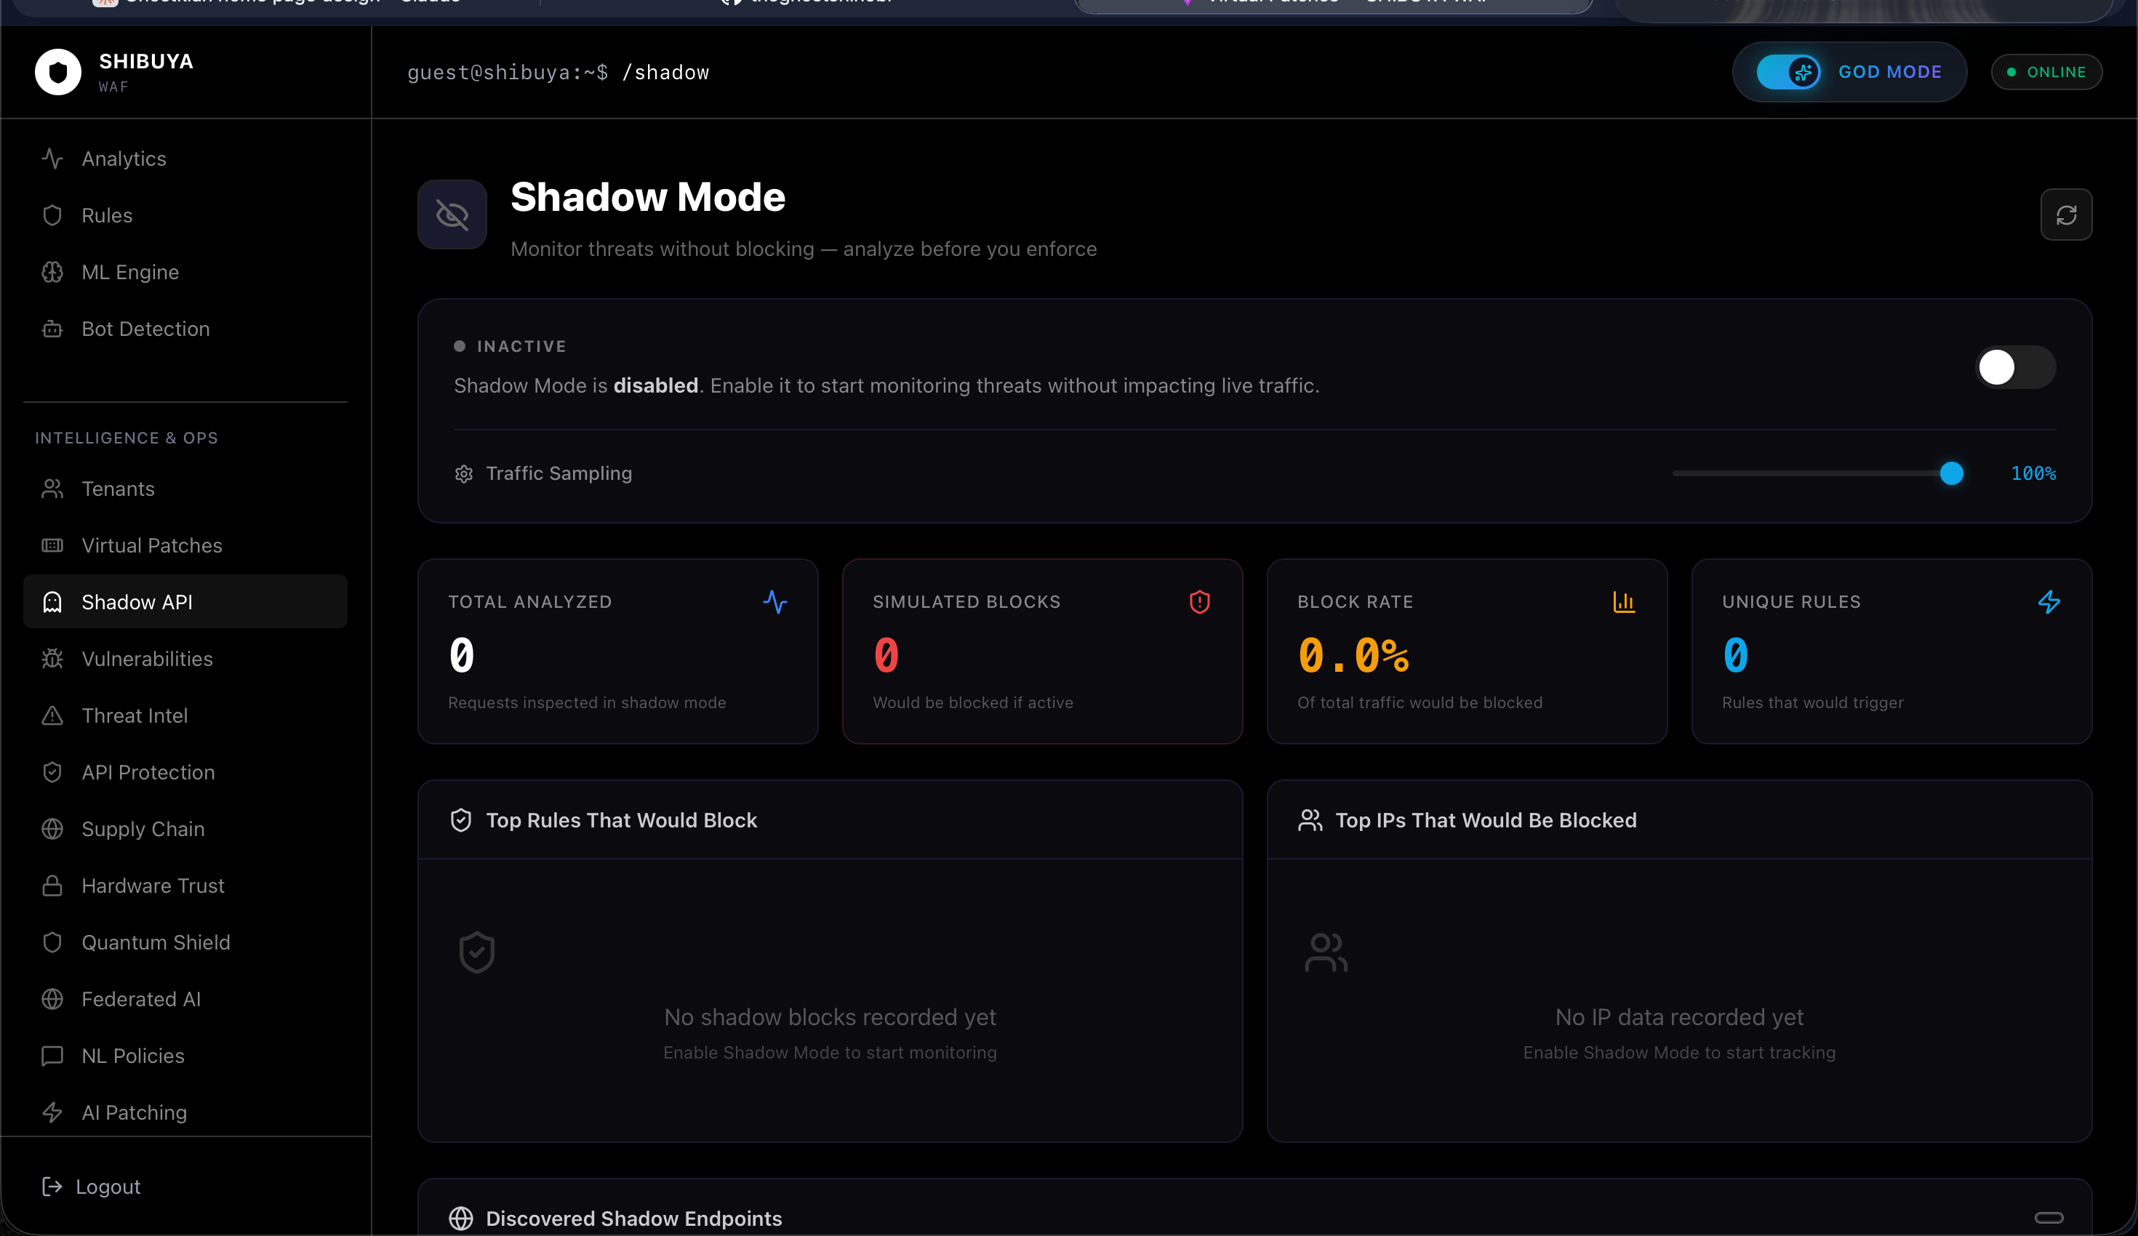Click the Logout link
2138x1236 pixels.
(x=107, y=1186)
